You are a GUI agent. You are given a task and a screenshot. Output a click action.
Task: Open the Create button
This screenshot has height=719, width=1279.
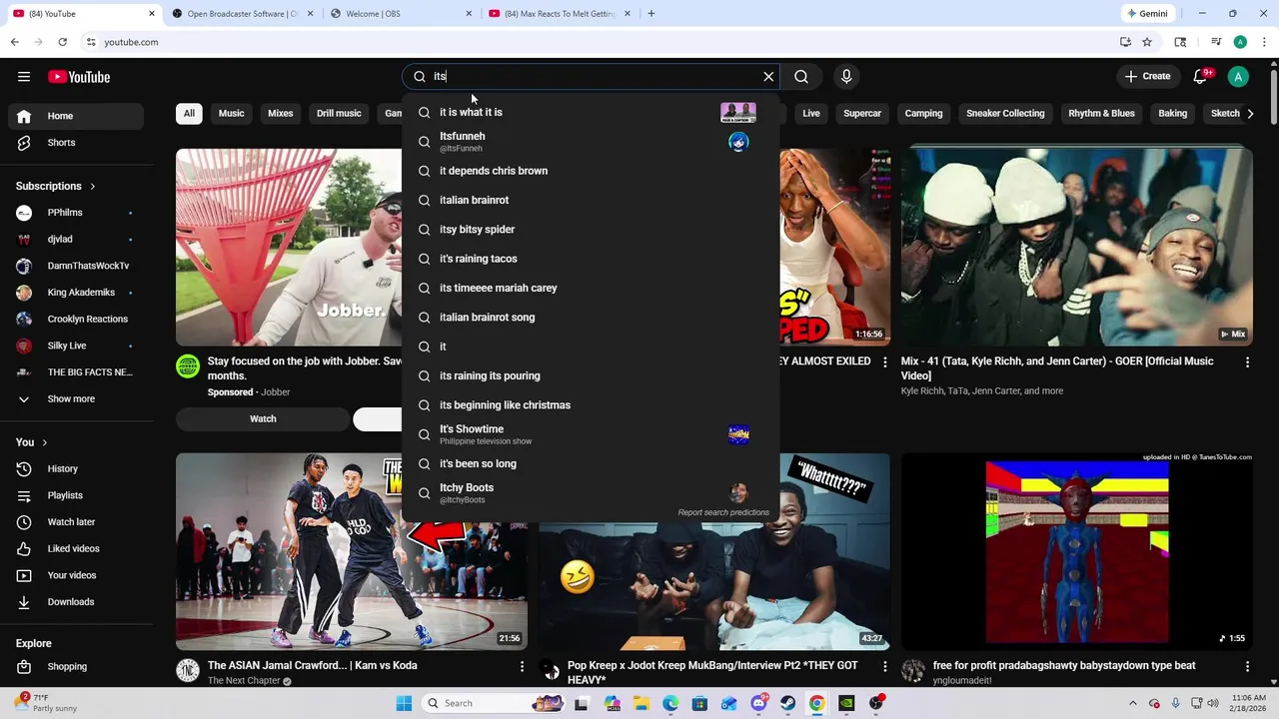point(1147,77)
